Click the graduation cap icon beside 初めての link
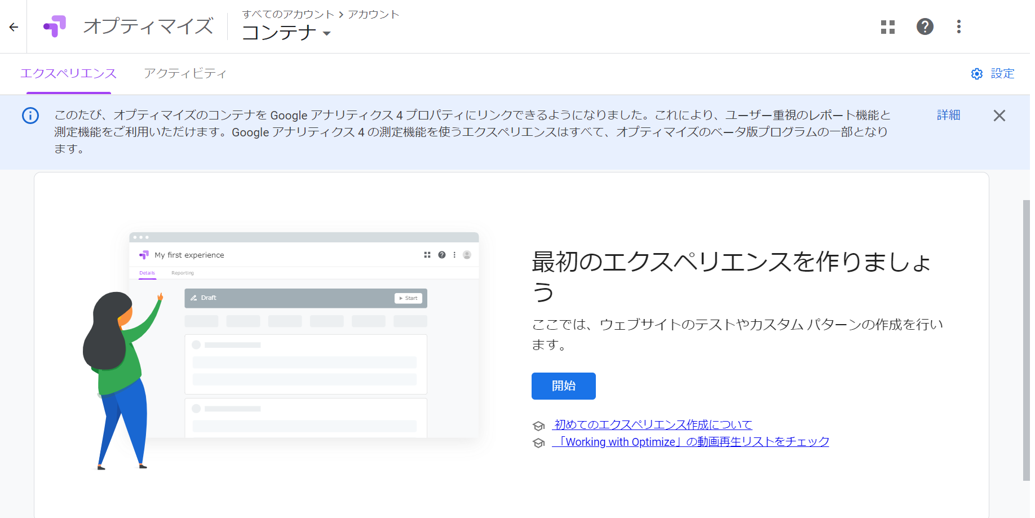This screenshot has width=1035, height=518. [x=539, y=426]
